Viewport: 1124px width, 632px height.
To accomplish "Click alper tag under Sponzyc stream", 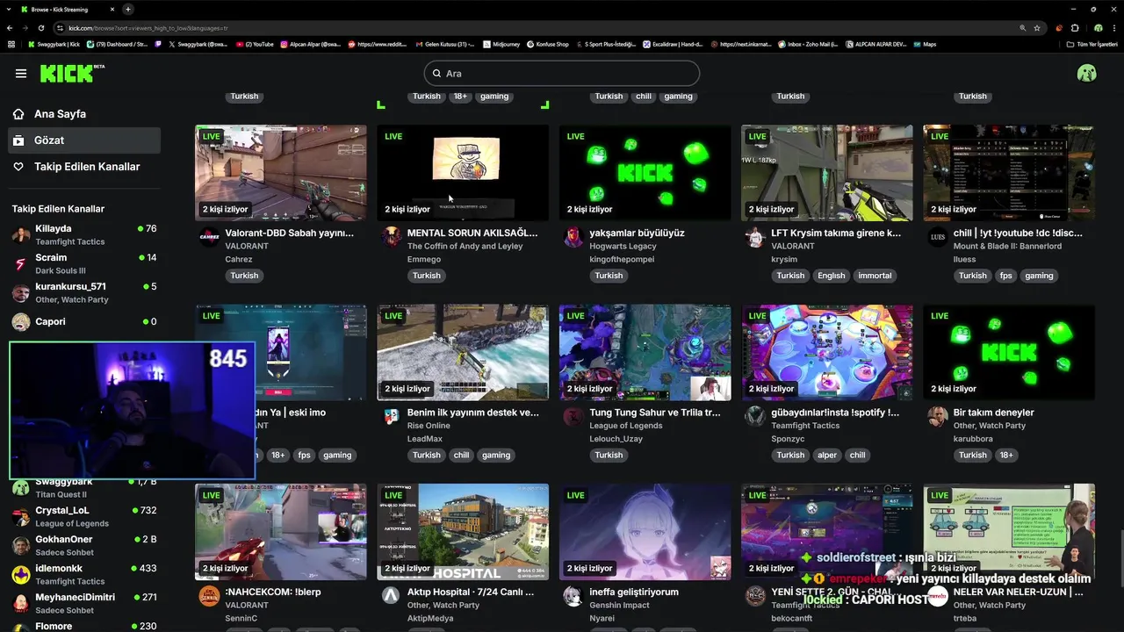I will (826, 456).
